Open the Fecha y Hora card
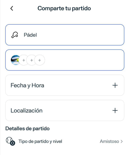The width and height of the screenshot is (129, 155). pyautogui.click(x=65, y=85)
